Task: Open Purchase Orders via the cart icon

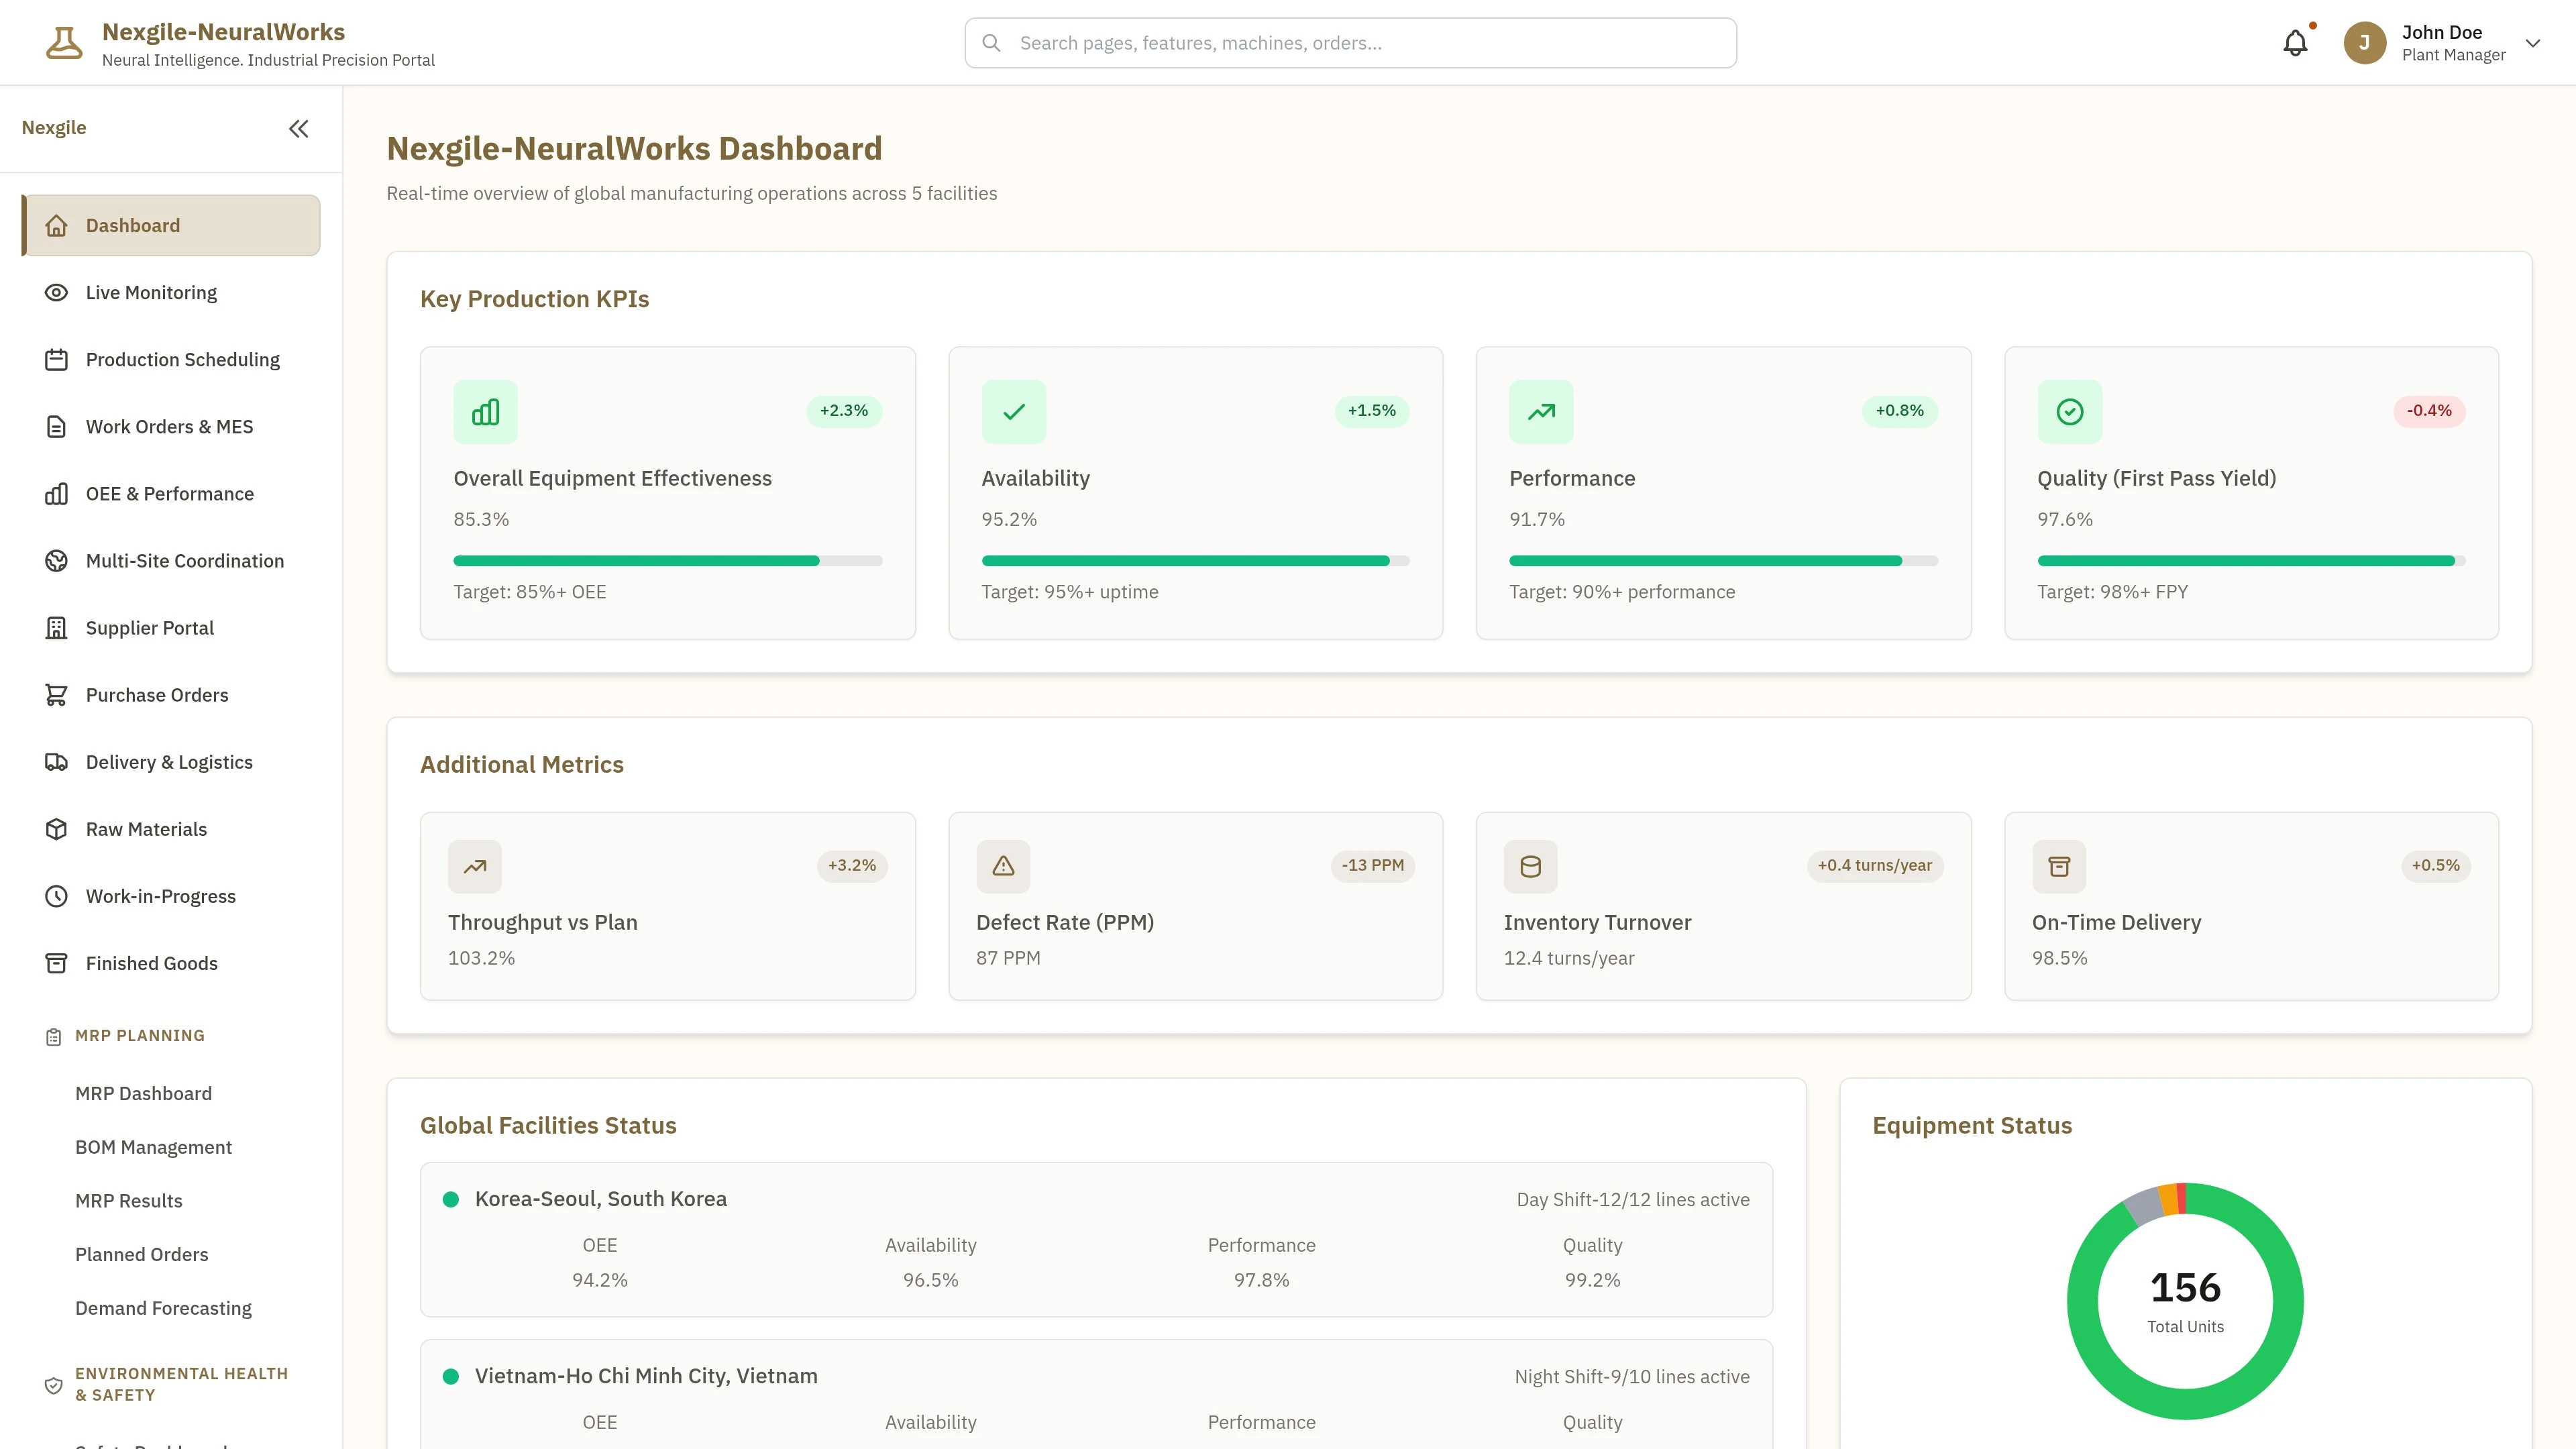Action: (x=56, y=694)
